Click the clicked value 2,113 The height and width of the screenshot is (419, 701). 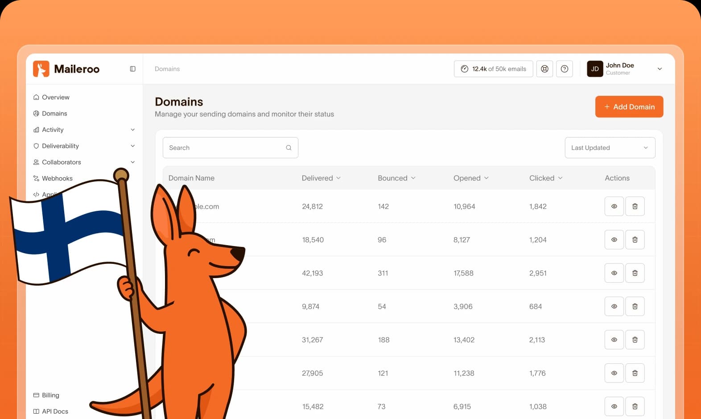537,340
